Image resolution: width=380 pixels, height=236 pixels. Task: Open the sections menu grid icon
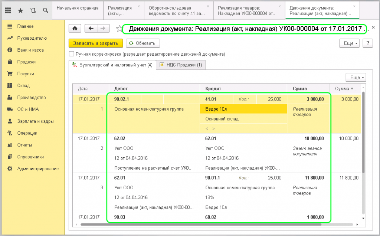point(8,10)
